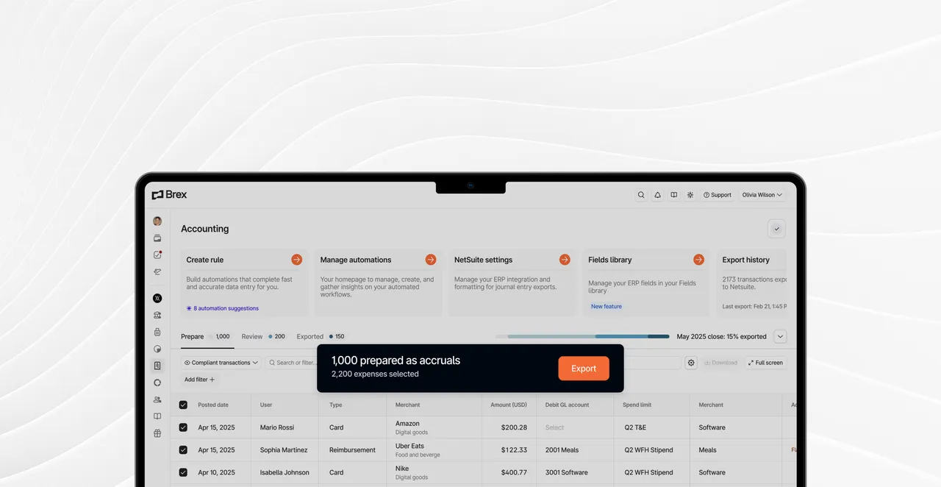This screenshot has width=941, height=487.
Task: Click the Amazon merchant cell
Action: [434, 427]
